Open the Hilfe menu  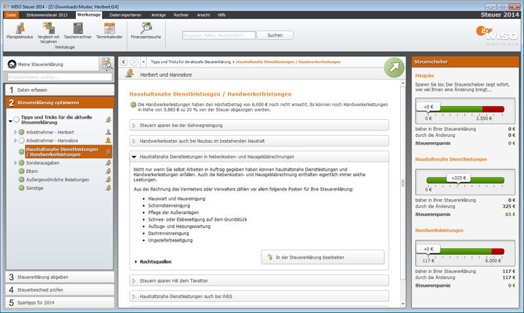[x=221, y=15]
